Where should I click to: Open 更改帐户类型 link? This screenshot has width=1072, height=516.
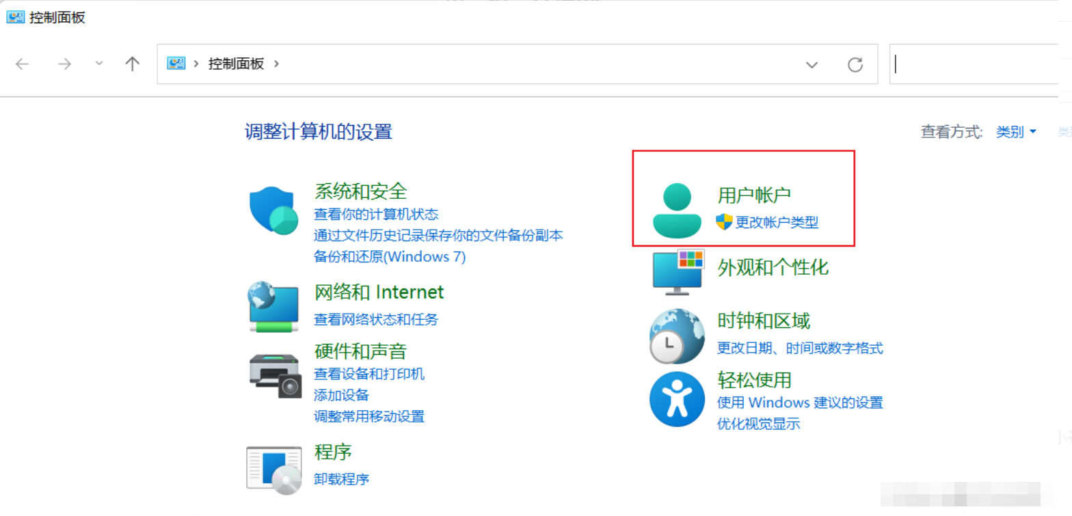click(x=777, y=221)
